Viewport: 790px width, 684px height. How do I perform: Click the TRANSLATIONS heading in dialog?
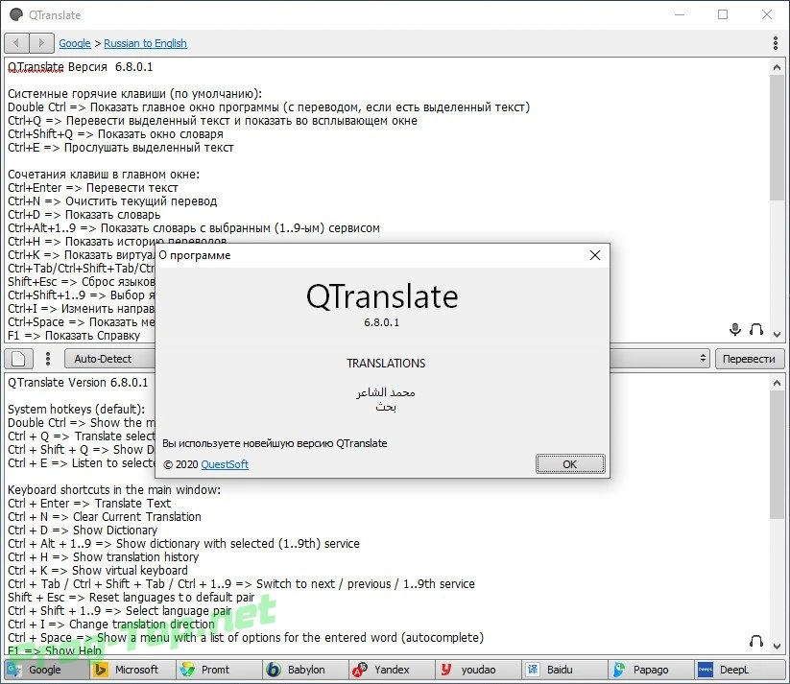point(386,364)
